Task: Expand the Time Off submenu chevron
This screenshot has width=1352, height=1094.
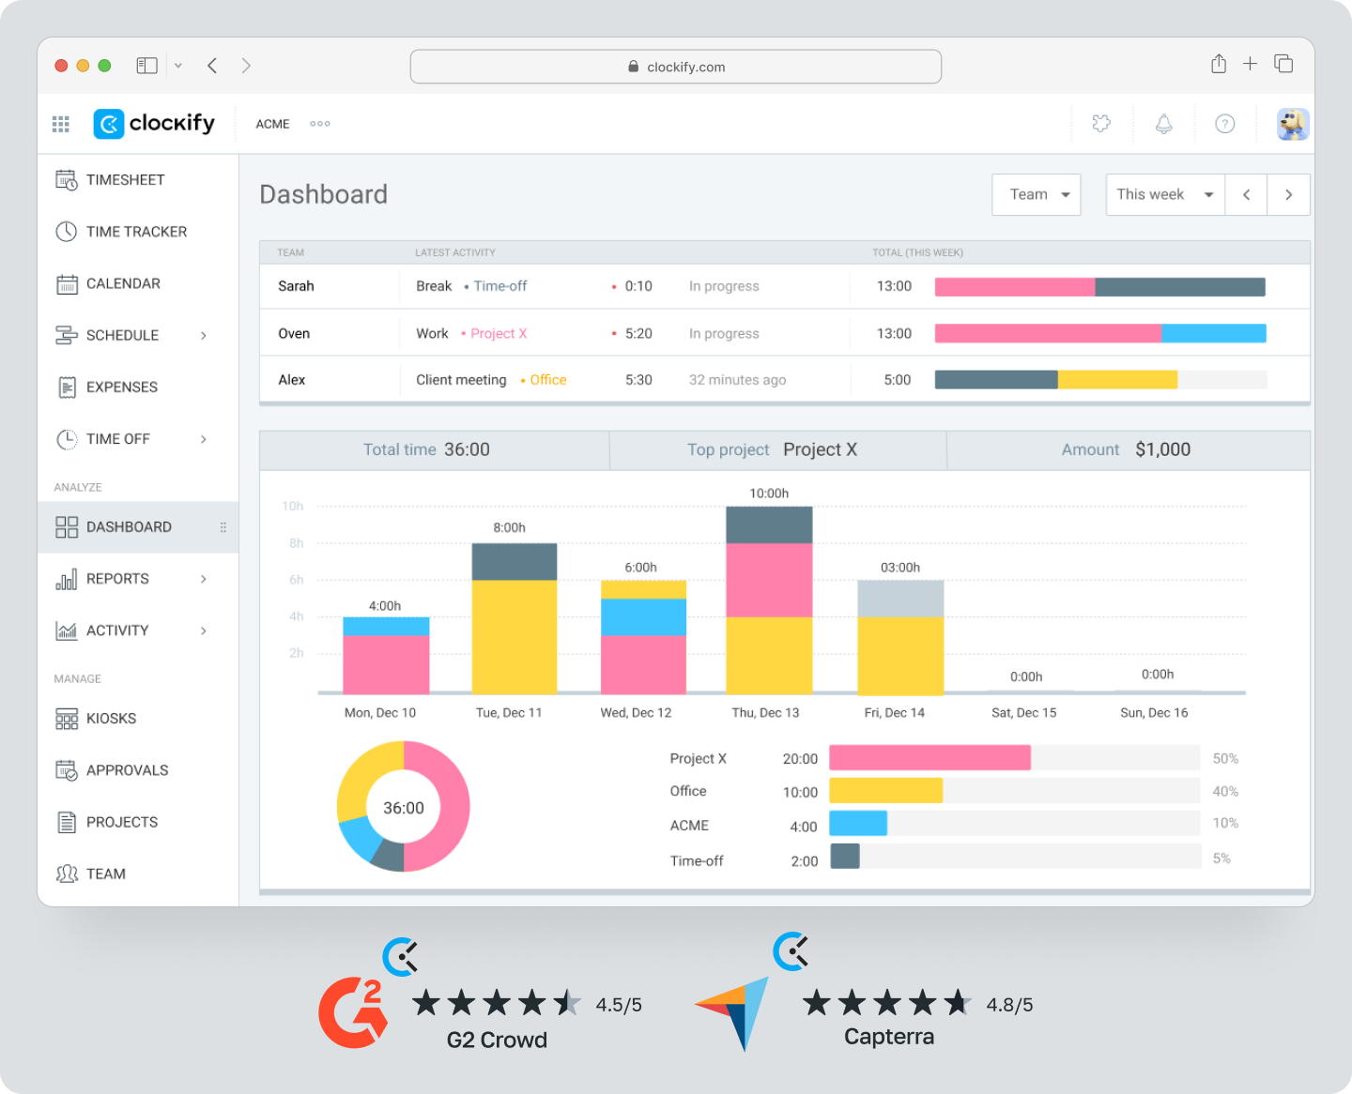Action: pyautogui.click(x=204, y=439)
